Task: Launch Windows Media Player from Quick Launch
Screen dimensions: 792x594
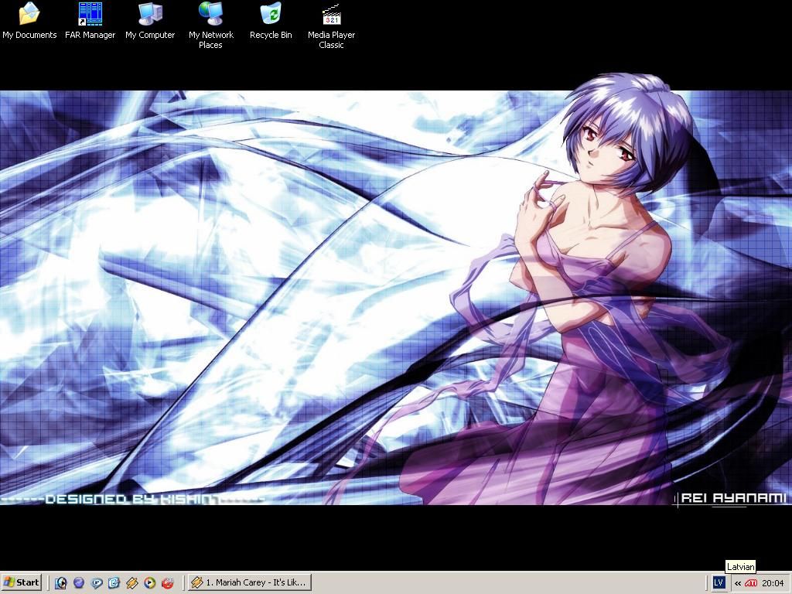Action: [149, 583]
